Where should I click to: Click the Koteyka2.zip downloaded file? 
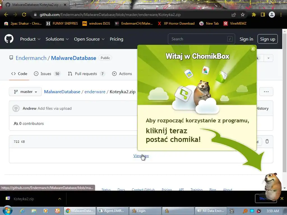pyautogui.click(x=24, y=199)
